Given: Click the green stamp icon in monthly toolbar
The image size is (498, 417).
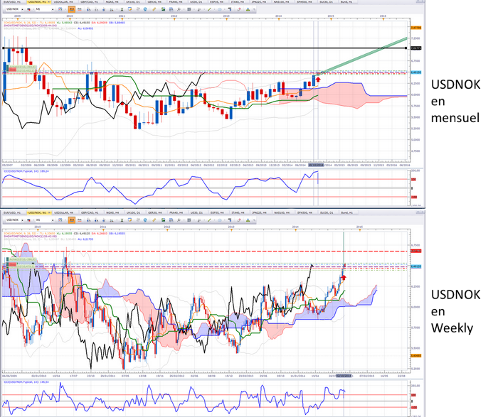Looking at the screenshot, I should point(248,9).
